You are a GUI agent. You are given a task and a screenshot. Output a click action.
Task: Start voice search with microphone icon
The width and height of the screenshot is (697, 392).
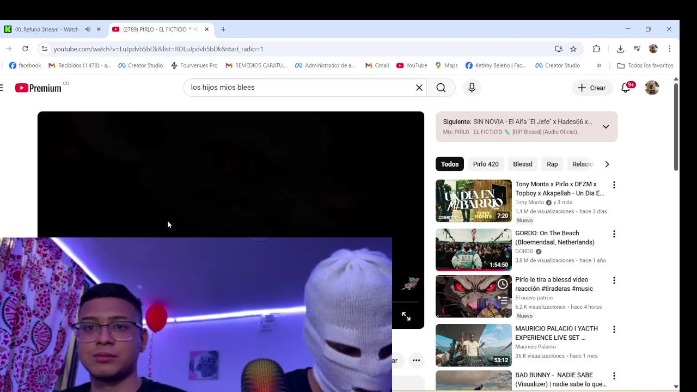(x=472, y=88)
